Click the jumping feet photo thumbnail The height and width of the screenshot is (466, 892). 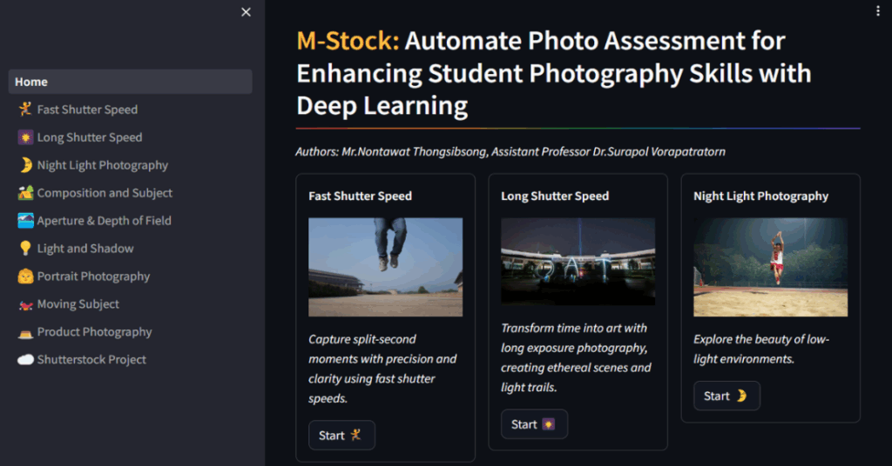pyautogui.click(x=385, y=267)
